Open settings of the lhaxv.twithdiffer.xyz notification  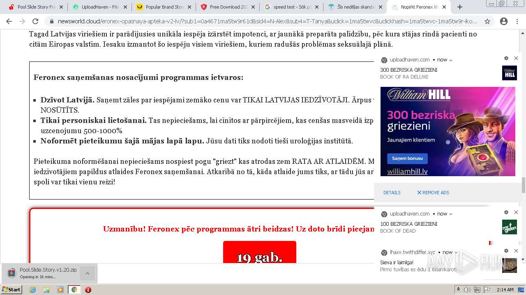tap(506, 251)
